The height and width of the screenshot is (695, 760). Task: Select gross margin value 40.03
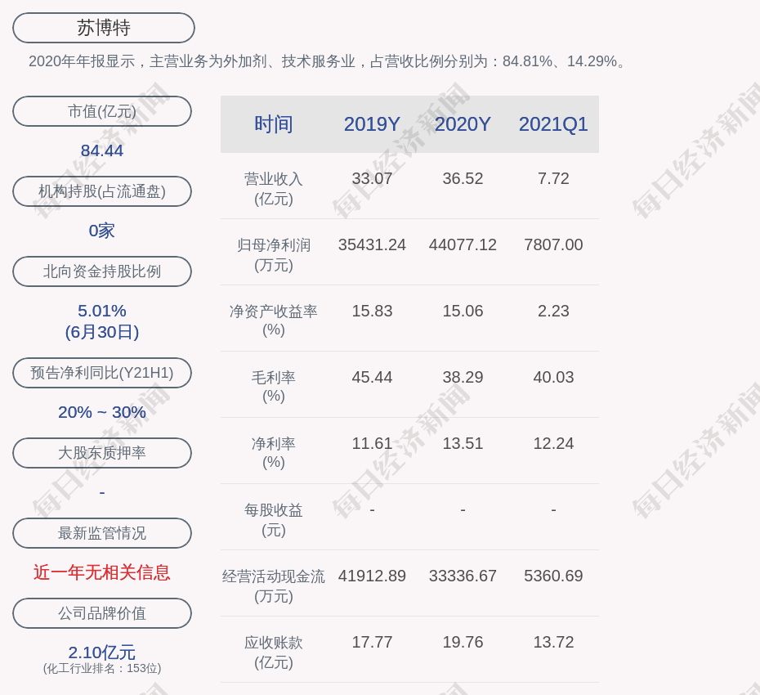[x=553, y=377]
